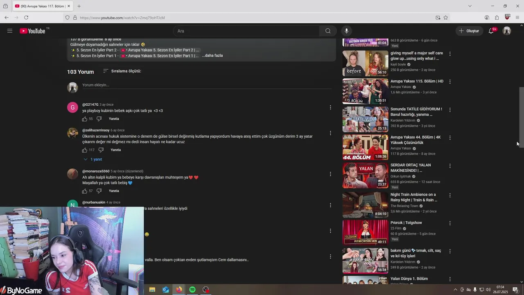
Task: Open the notifications bell
Action: (491, 31)
